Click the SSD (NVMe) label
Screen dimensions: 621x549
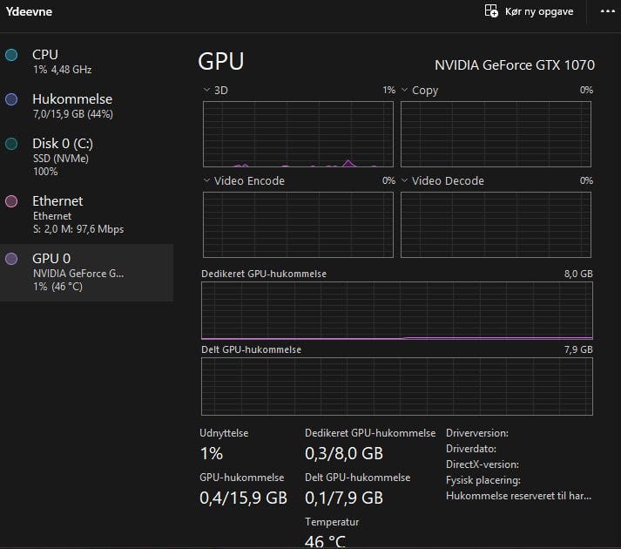[61, 159]
